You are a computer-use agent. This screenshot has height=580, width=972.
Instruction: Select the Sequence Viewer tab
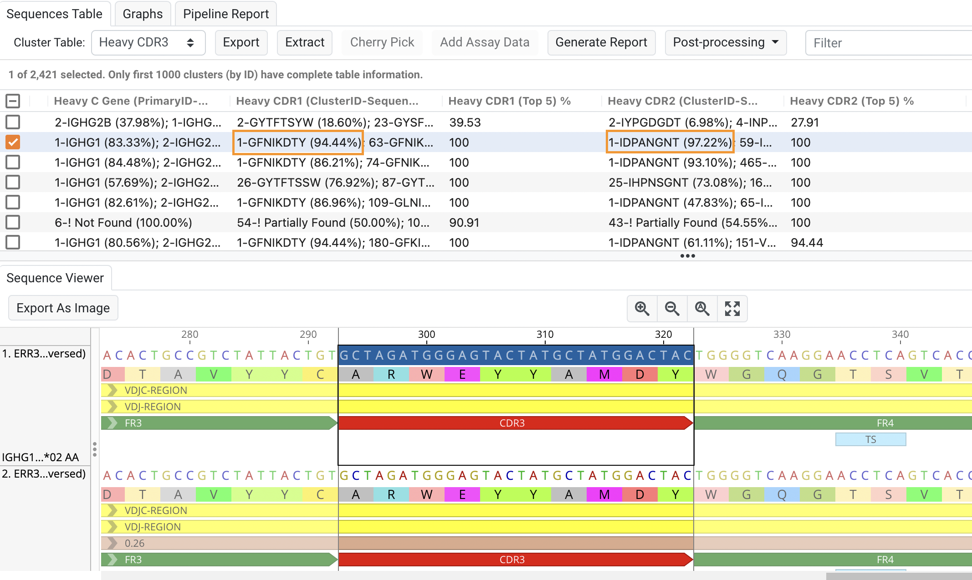click(55, 278)
